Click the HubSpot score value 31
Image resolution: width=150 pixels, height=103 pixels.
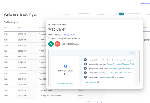pyautogui.click(x=65, y=74)
